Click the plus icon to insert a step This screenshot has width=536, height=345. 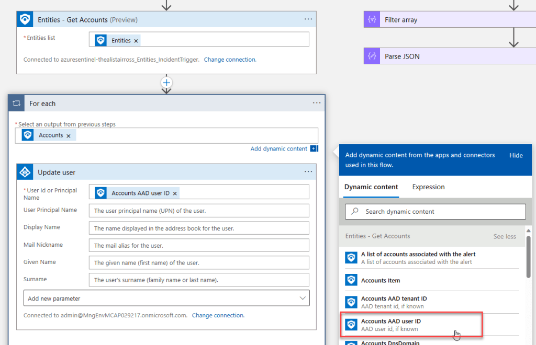coord(166,83)
